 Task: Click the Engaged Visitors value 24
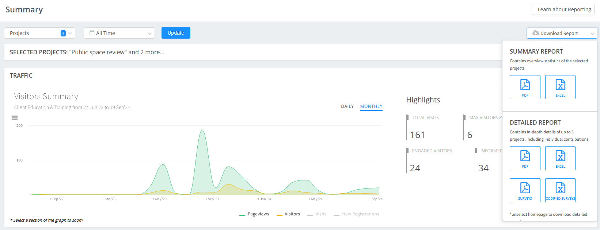(x=415, y=168)
